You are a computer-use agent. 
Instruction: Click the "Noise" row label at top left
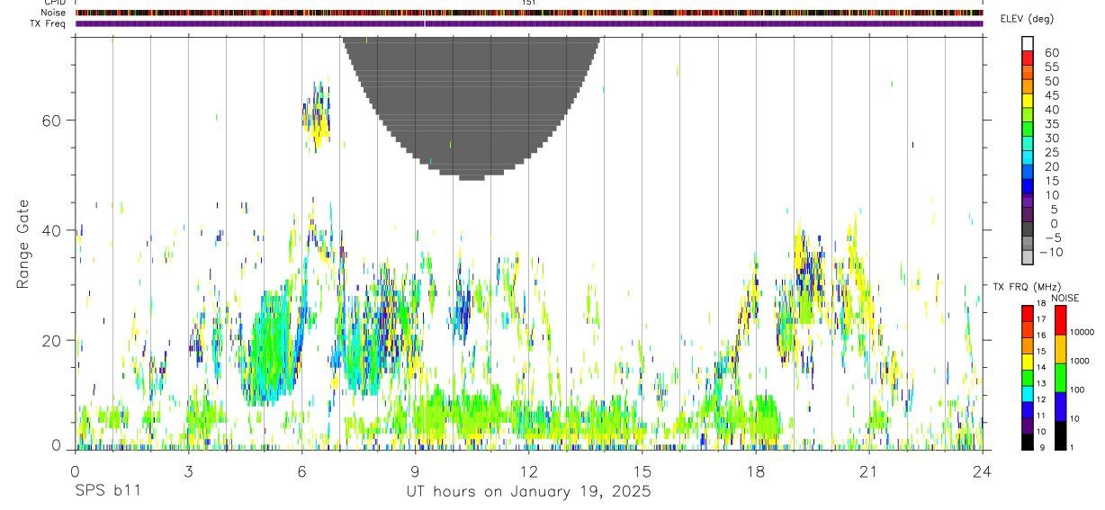point(54,13)
